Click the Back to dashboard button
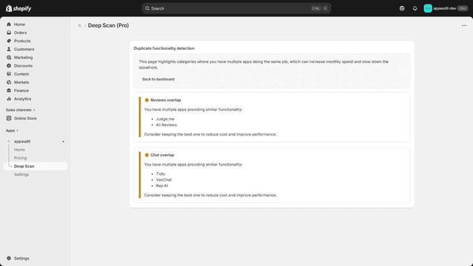This screenshot has height=266, width=473. pyautogui.click(x=158, y=79)
